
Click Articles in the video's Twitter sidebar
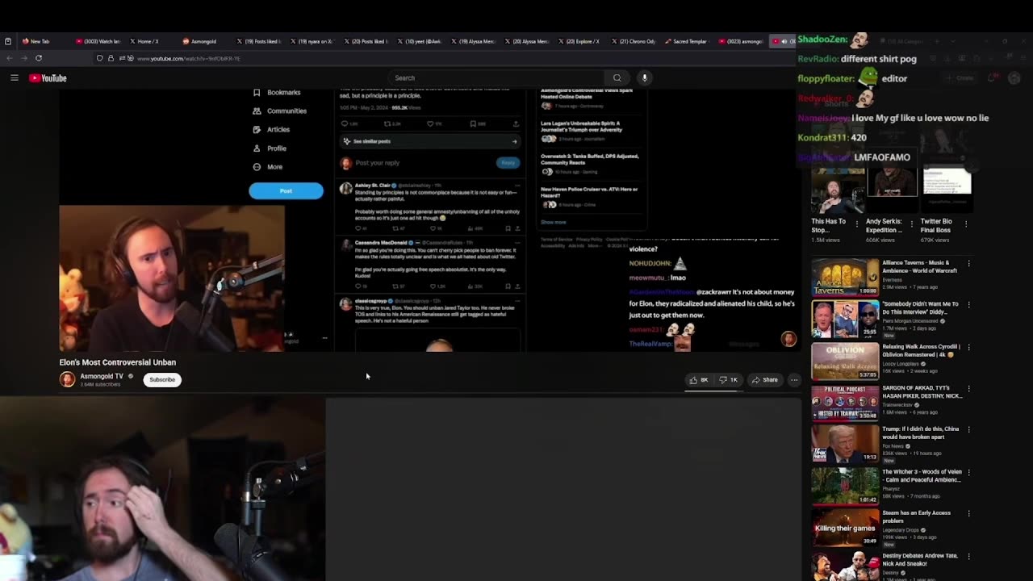(x=278, y=130)
